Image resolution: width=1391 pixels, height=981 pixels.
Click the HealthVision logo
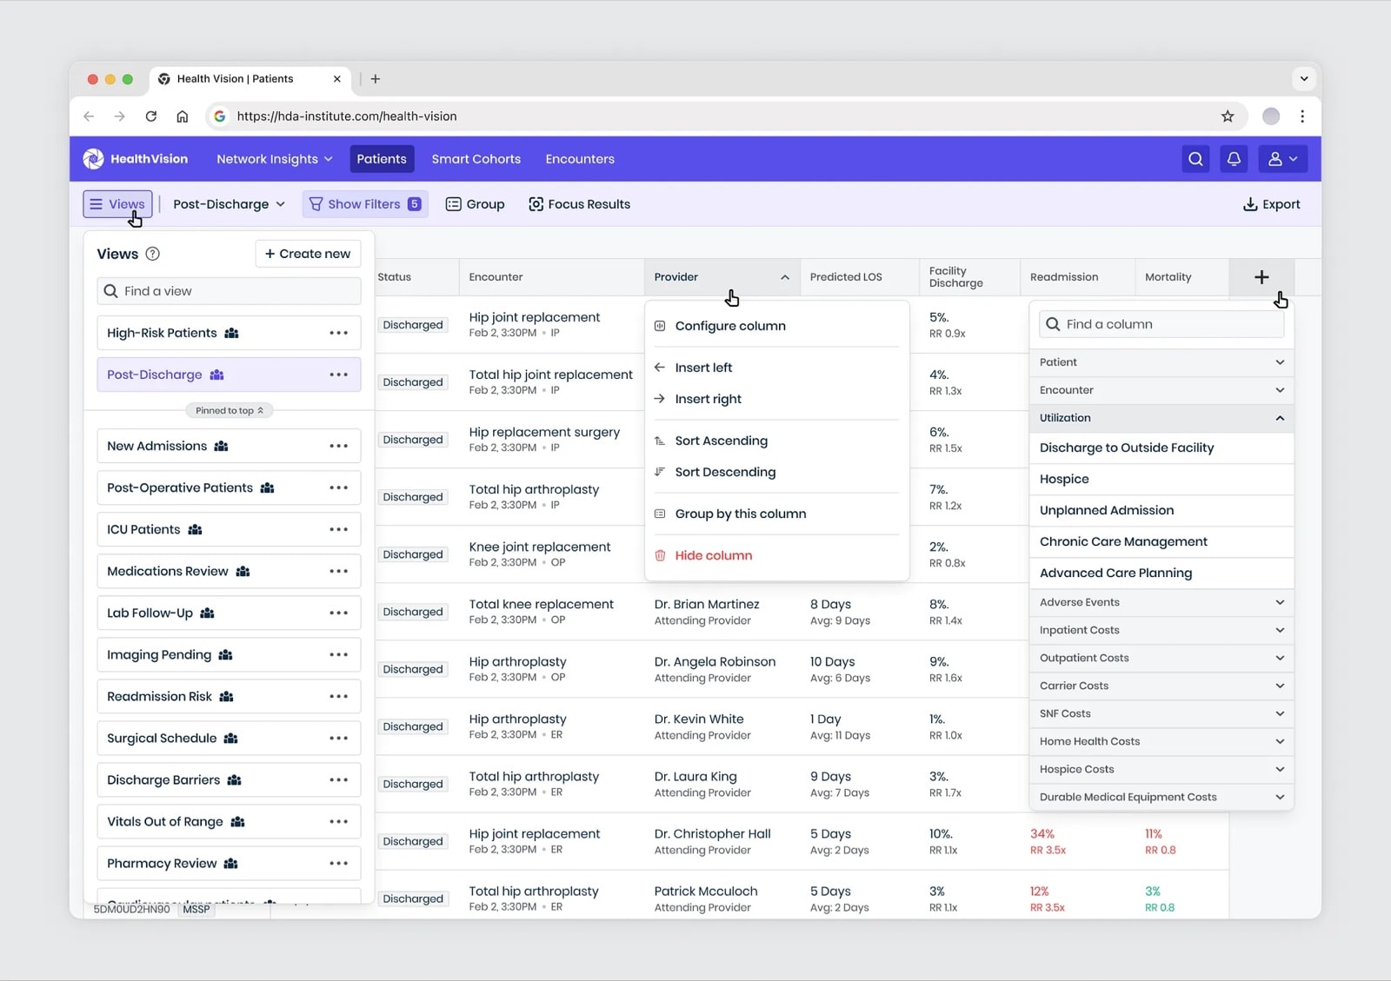point(136,159)
